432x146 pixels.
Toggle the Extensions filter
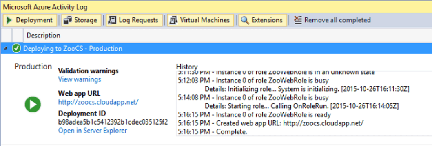tap(263, 20)
